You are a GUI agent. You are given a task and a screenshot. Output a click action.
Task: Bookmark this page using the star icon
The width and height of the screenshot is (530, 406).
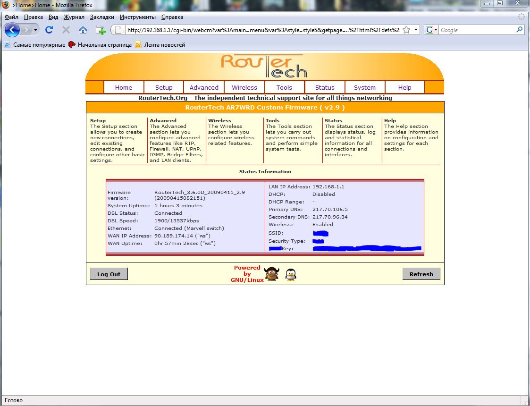point(406,30)
